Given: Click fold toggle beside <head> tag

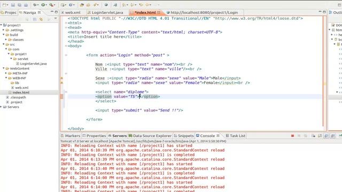Looking at the screenshot, I should [66, 27].
